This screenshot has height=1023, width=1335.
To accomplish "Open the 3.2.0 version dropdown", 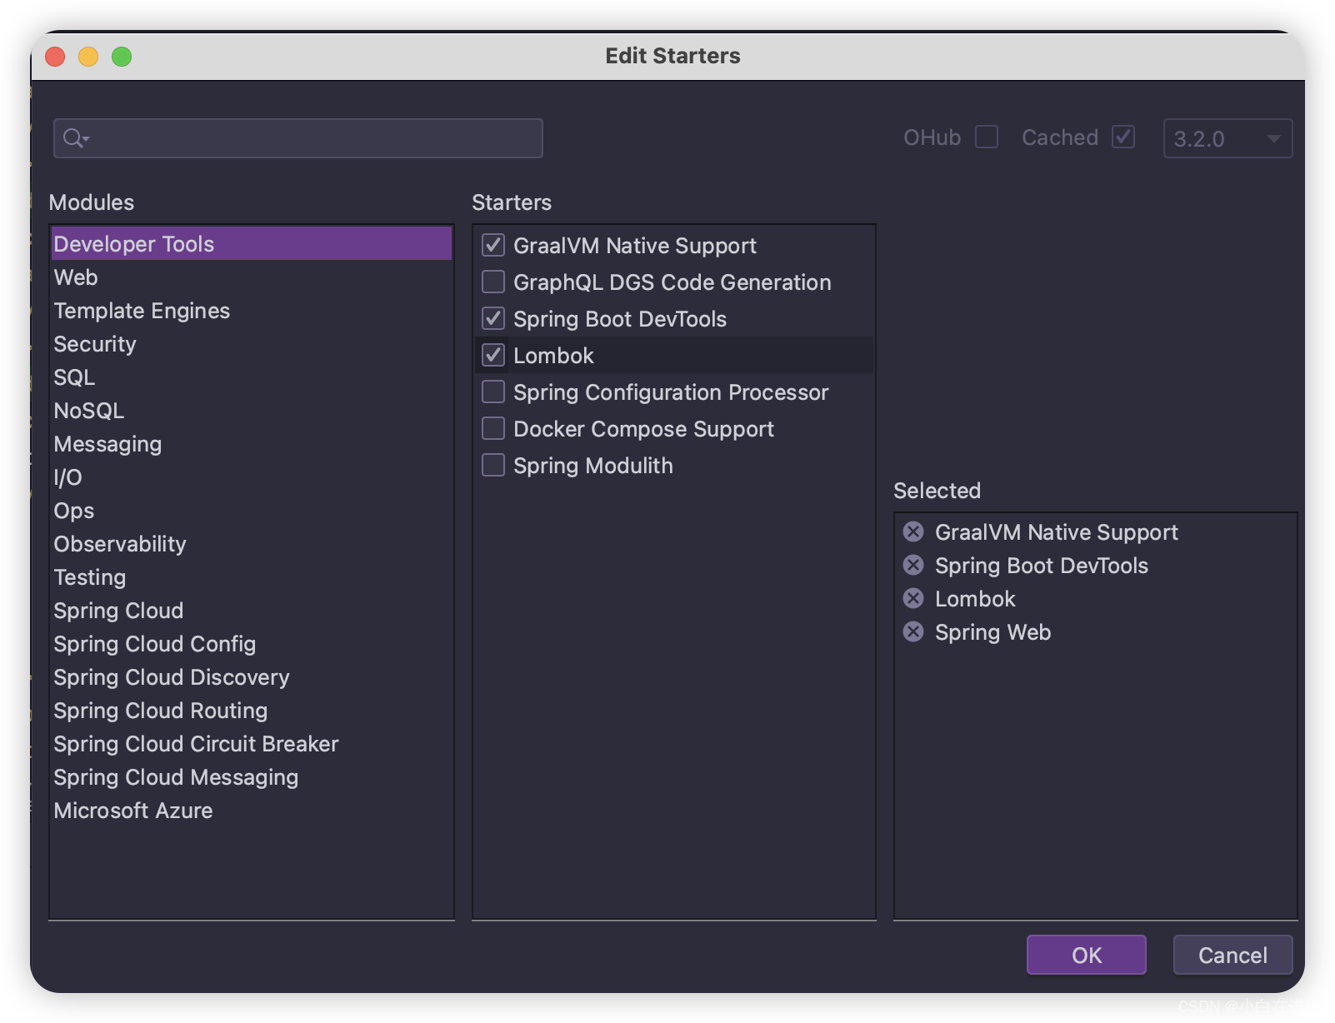I will 1227,138.
